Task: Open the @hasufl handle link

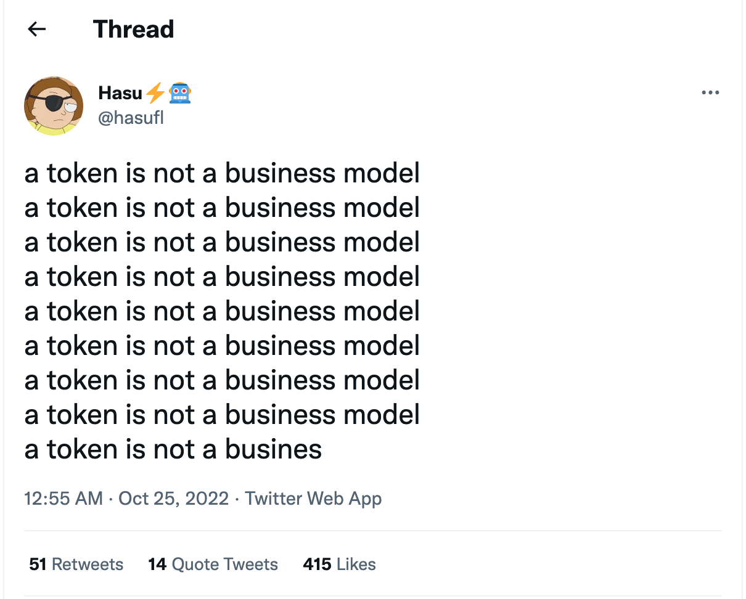Action: 131,117
